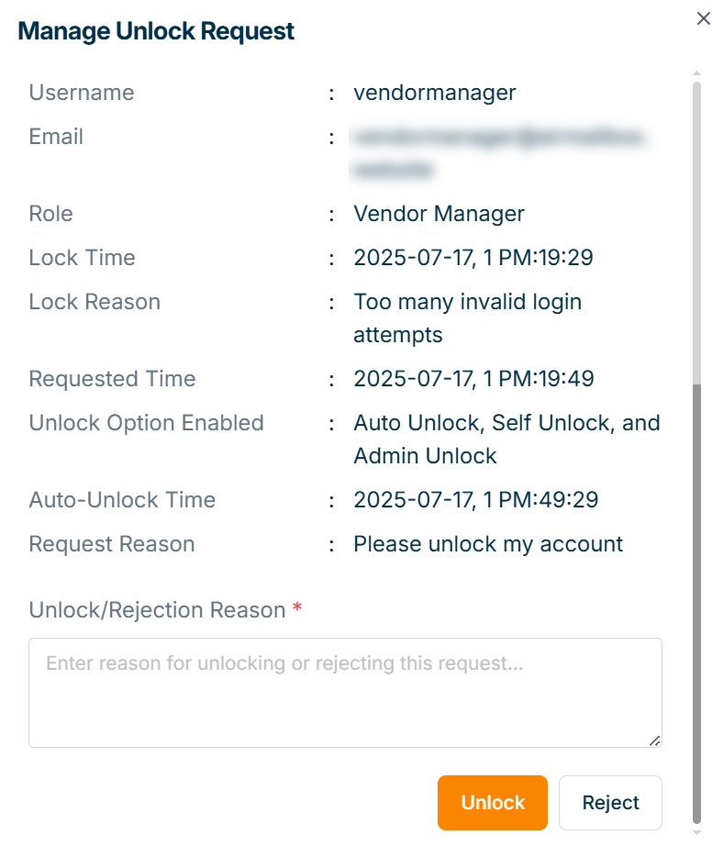
Task: Reject this unlock request
Action: (x=610, y=803)
